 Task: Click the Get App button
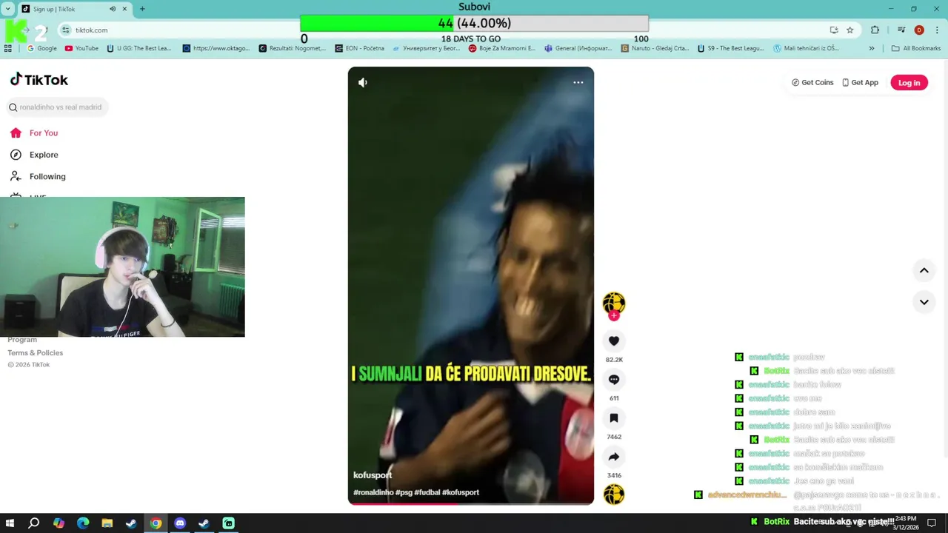860,82
